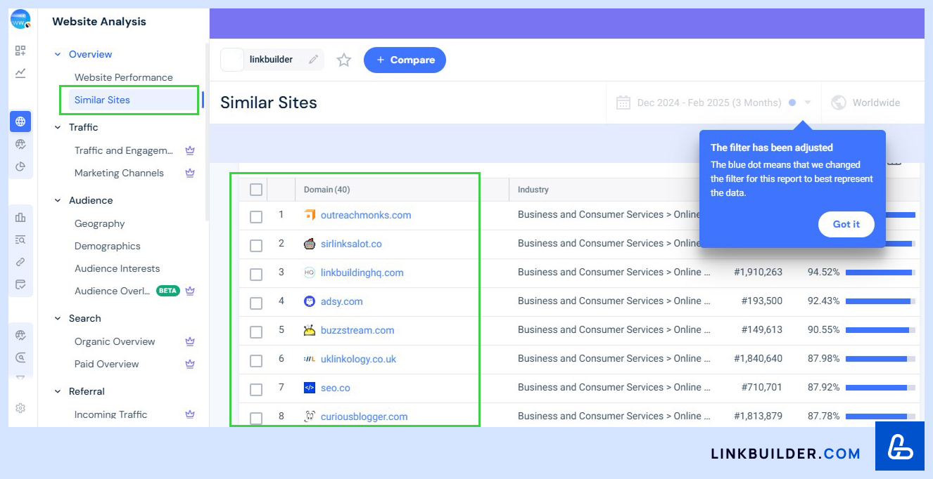The height and width of the screenshot is (479, 933).
Task: Open the bar chart icon in left rail
Action: [20, 217]
